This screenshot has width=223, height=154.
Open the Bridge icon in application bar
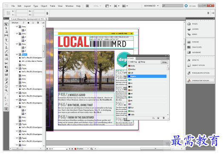pyautogui.click(x=87, y=6)
